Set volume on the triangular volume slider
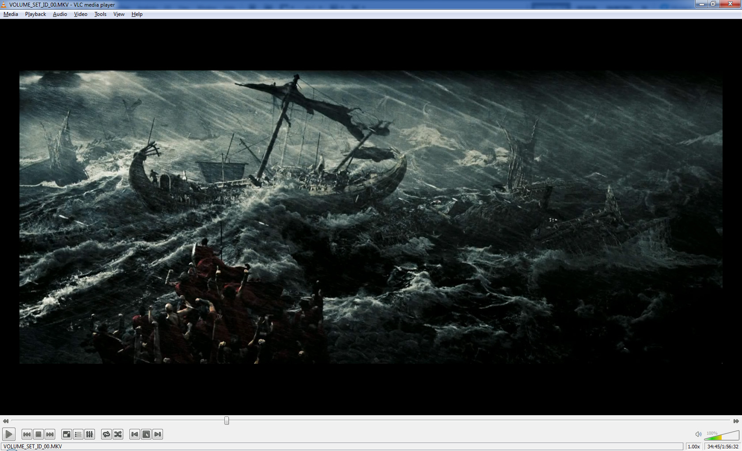The height and width of the screenshot is (451, 742). (721, 435)
